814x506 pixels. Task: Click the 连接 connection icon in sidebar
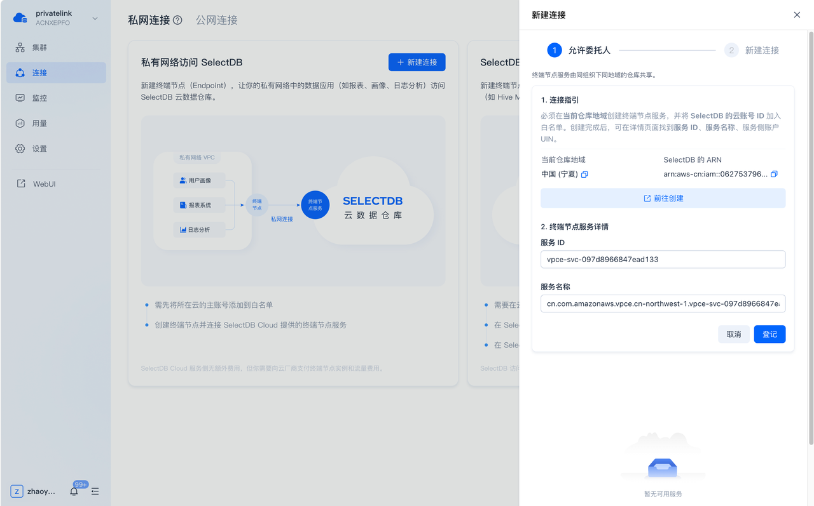click(x=20, y=73)
